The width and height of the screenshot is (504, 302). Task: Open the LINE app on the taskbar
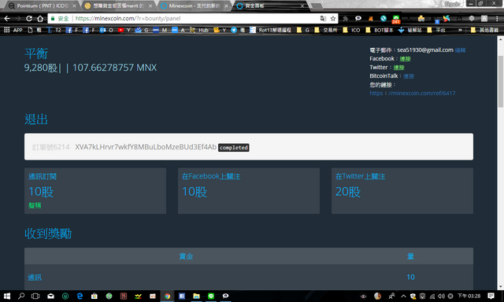click(x=211, y=296)
